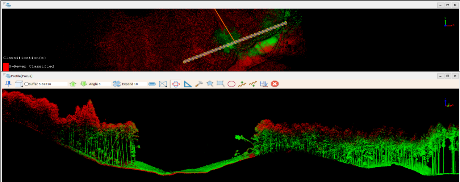Click the pin icon in Profile toolbar
460x182 pixels.
pos(8,84)
